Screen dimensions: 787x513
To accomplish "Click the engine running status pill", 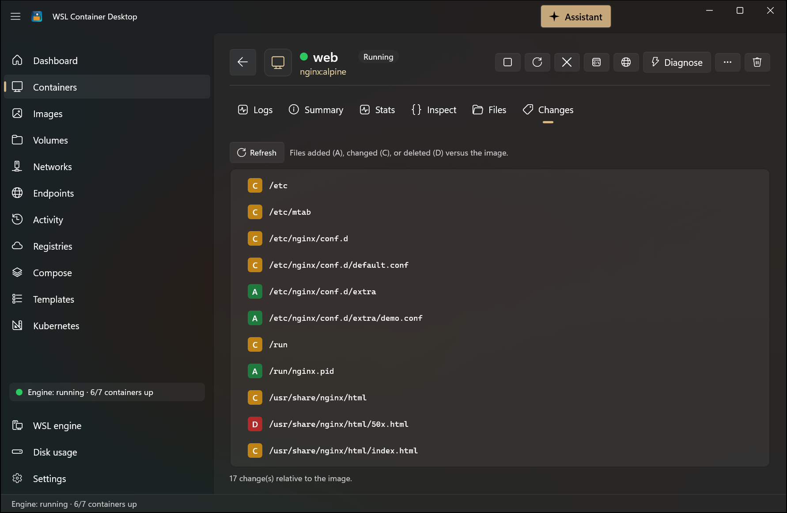I will pos(107,392).
